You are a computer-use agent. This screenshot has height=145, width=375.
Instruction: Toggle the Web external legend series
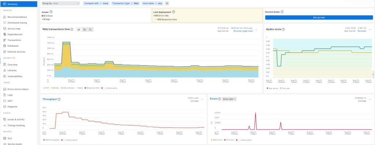pos(68,88)
